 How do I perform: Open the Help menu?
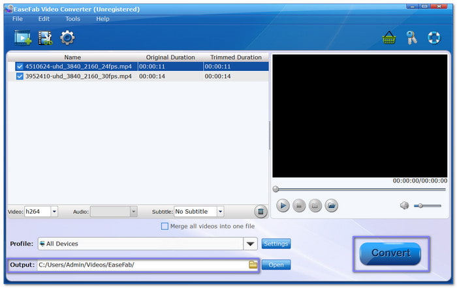[102, 19]
